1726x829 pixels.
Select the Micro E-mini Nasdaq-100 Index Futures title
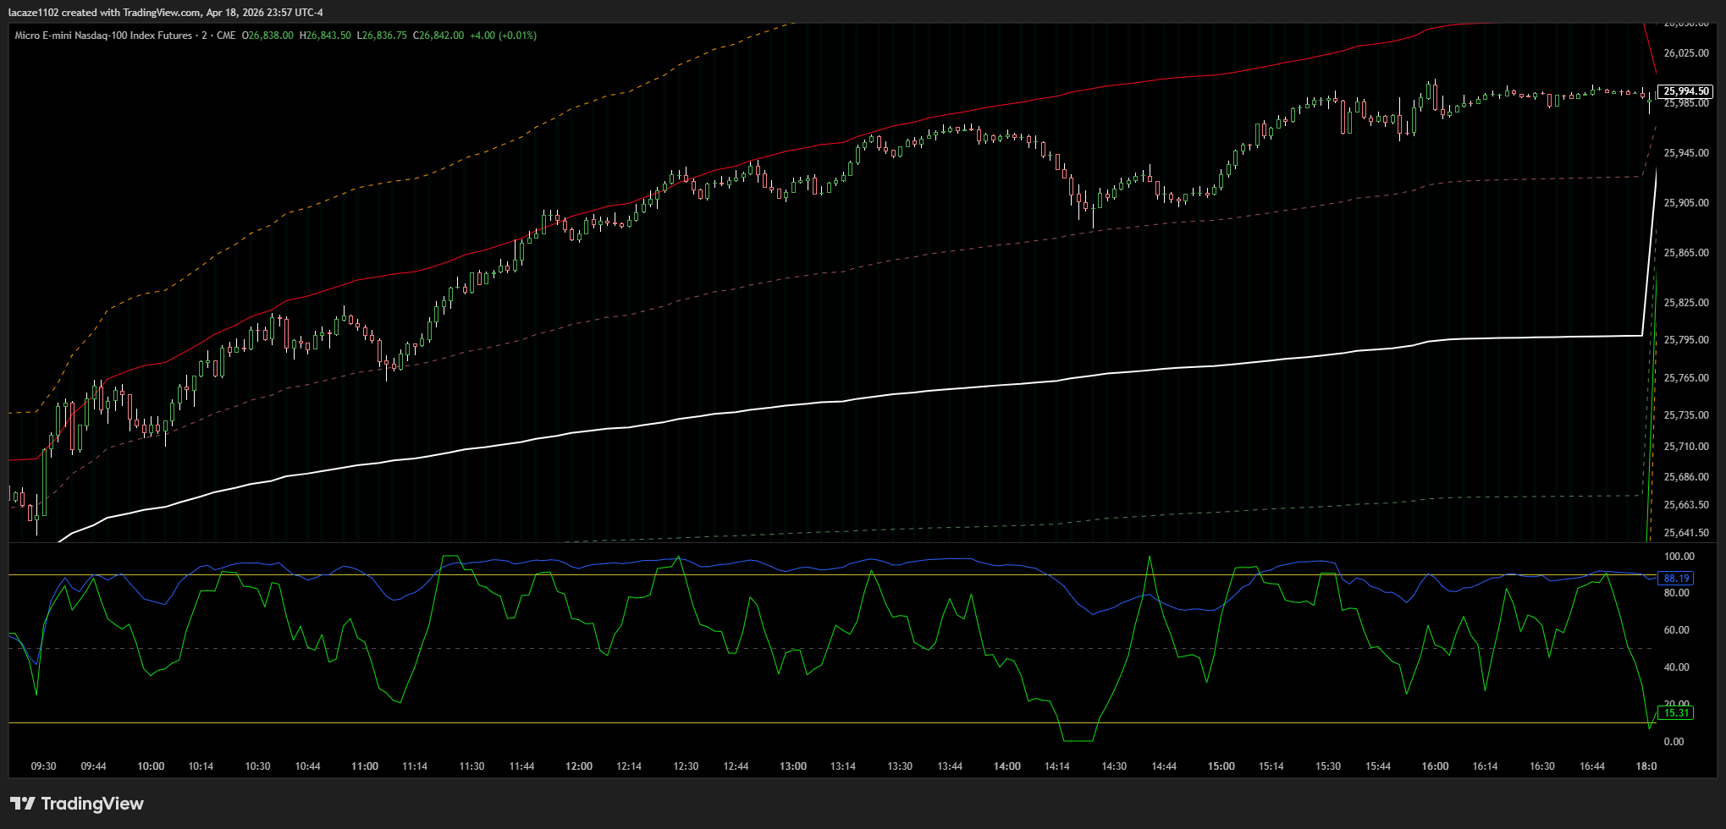(x=103, y=36)
